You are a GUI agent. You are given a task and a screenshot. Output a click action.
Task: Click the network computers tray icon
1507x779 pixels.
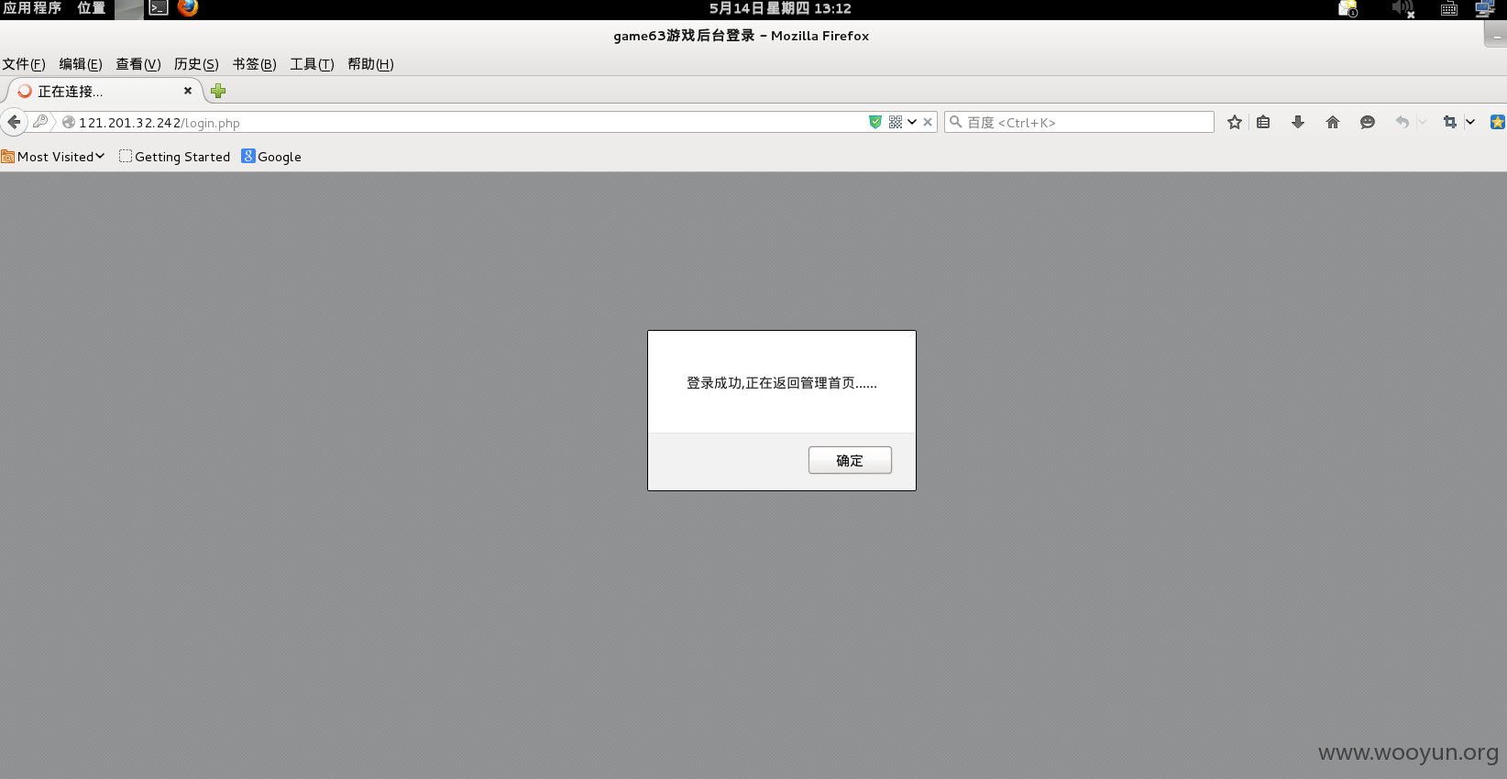[1485, 9]
